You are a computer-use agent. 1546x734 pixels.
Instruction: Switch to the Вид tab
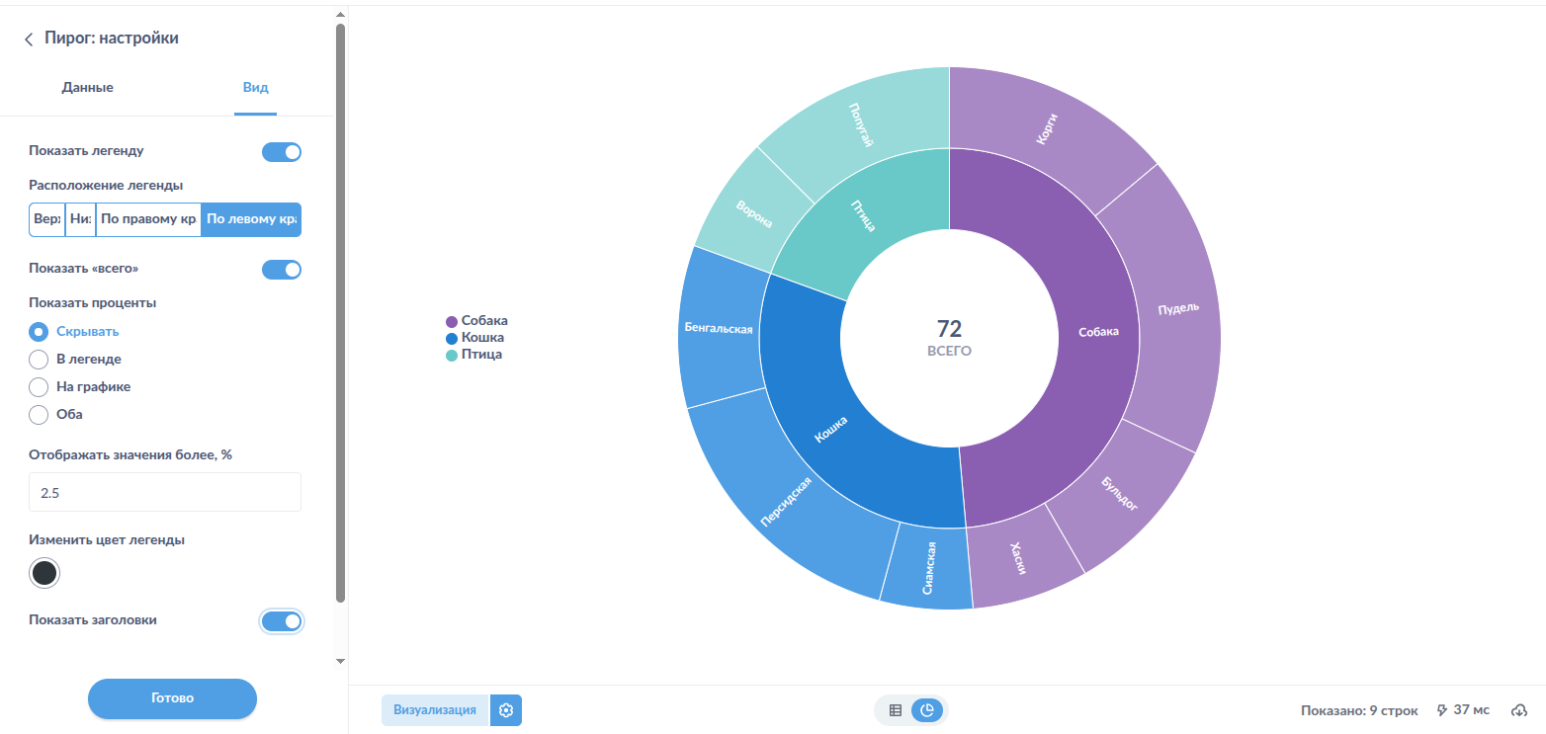[x=255, y=88]
